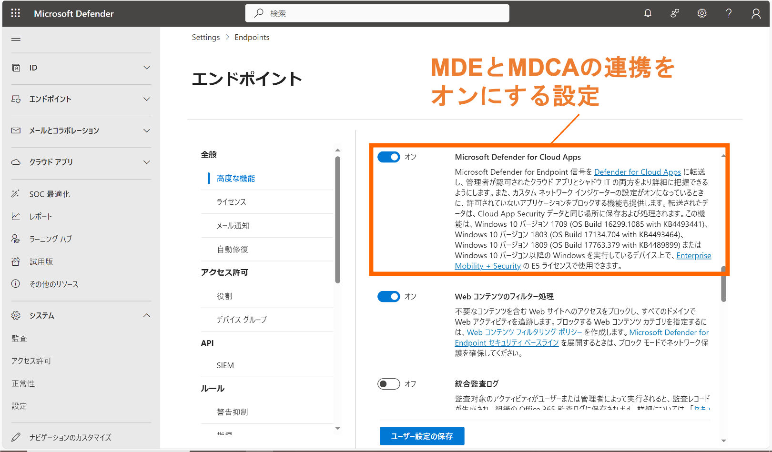
Task: Open the app launcher waffle icon
Action: 16,13
